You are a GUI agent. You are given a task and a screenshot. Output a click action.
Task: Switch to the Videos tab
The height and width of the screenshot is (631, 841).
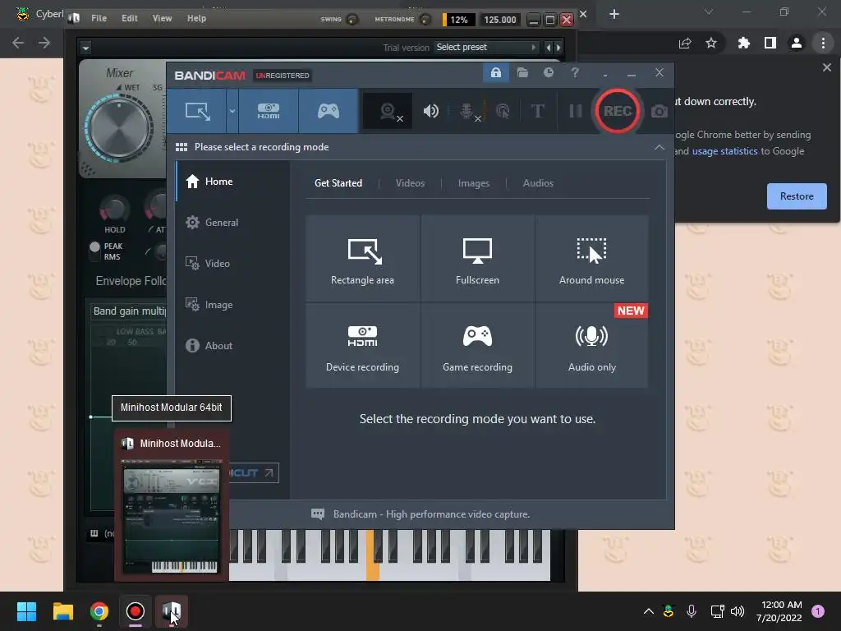410,183
